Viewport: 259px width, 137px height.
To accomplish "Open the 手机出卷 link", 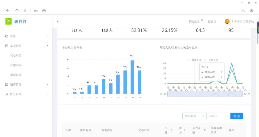I will click(x=194, y=22).
